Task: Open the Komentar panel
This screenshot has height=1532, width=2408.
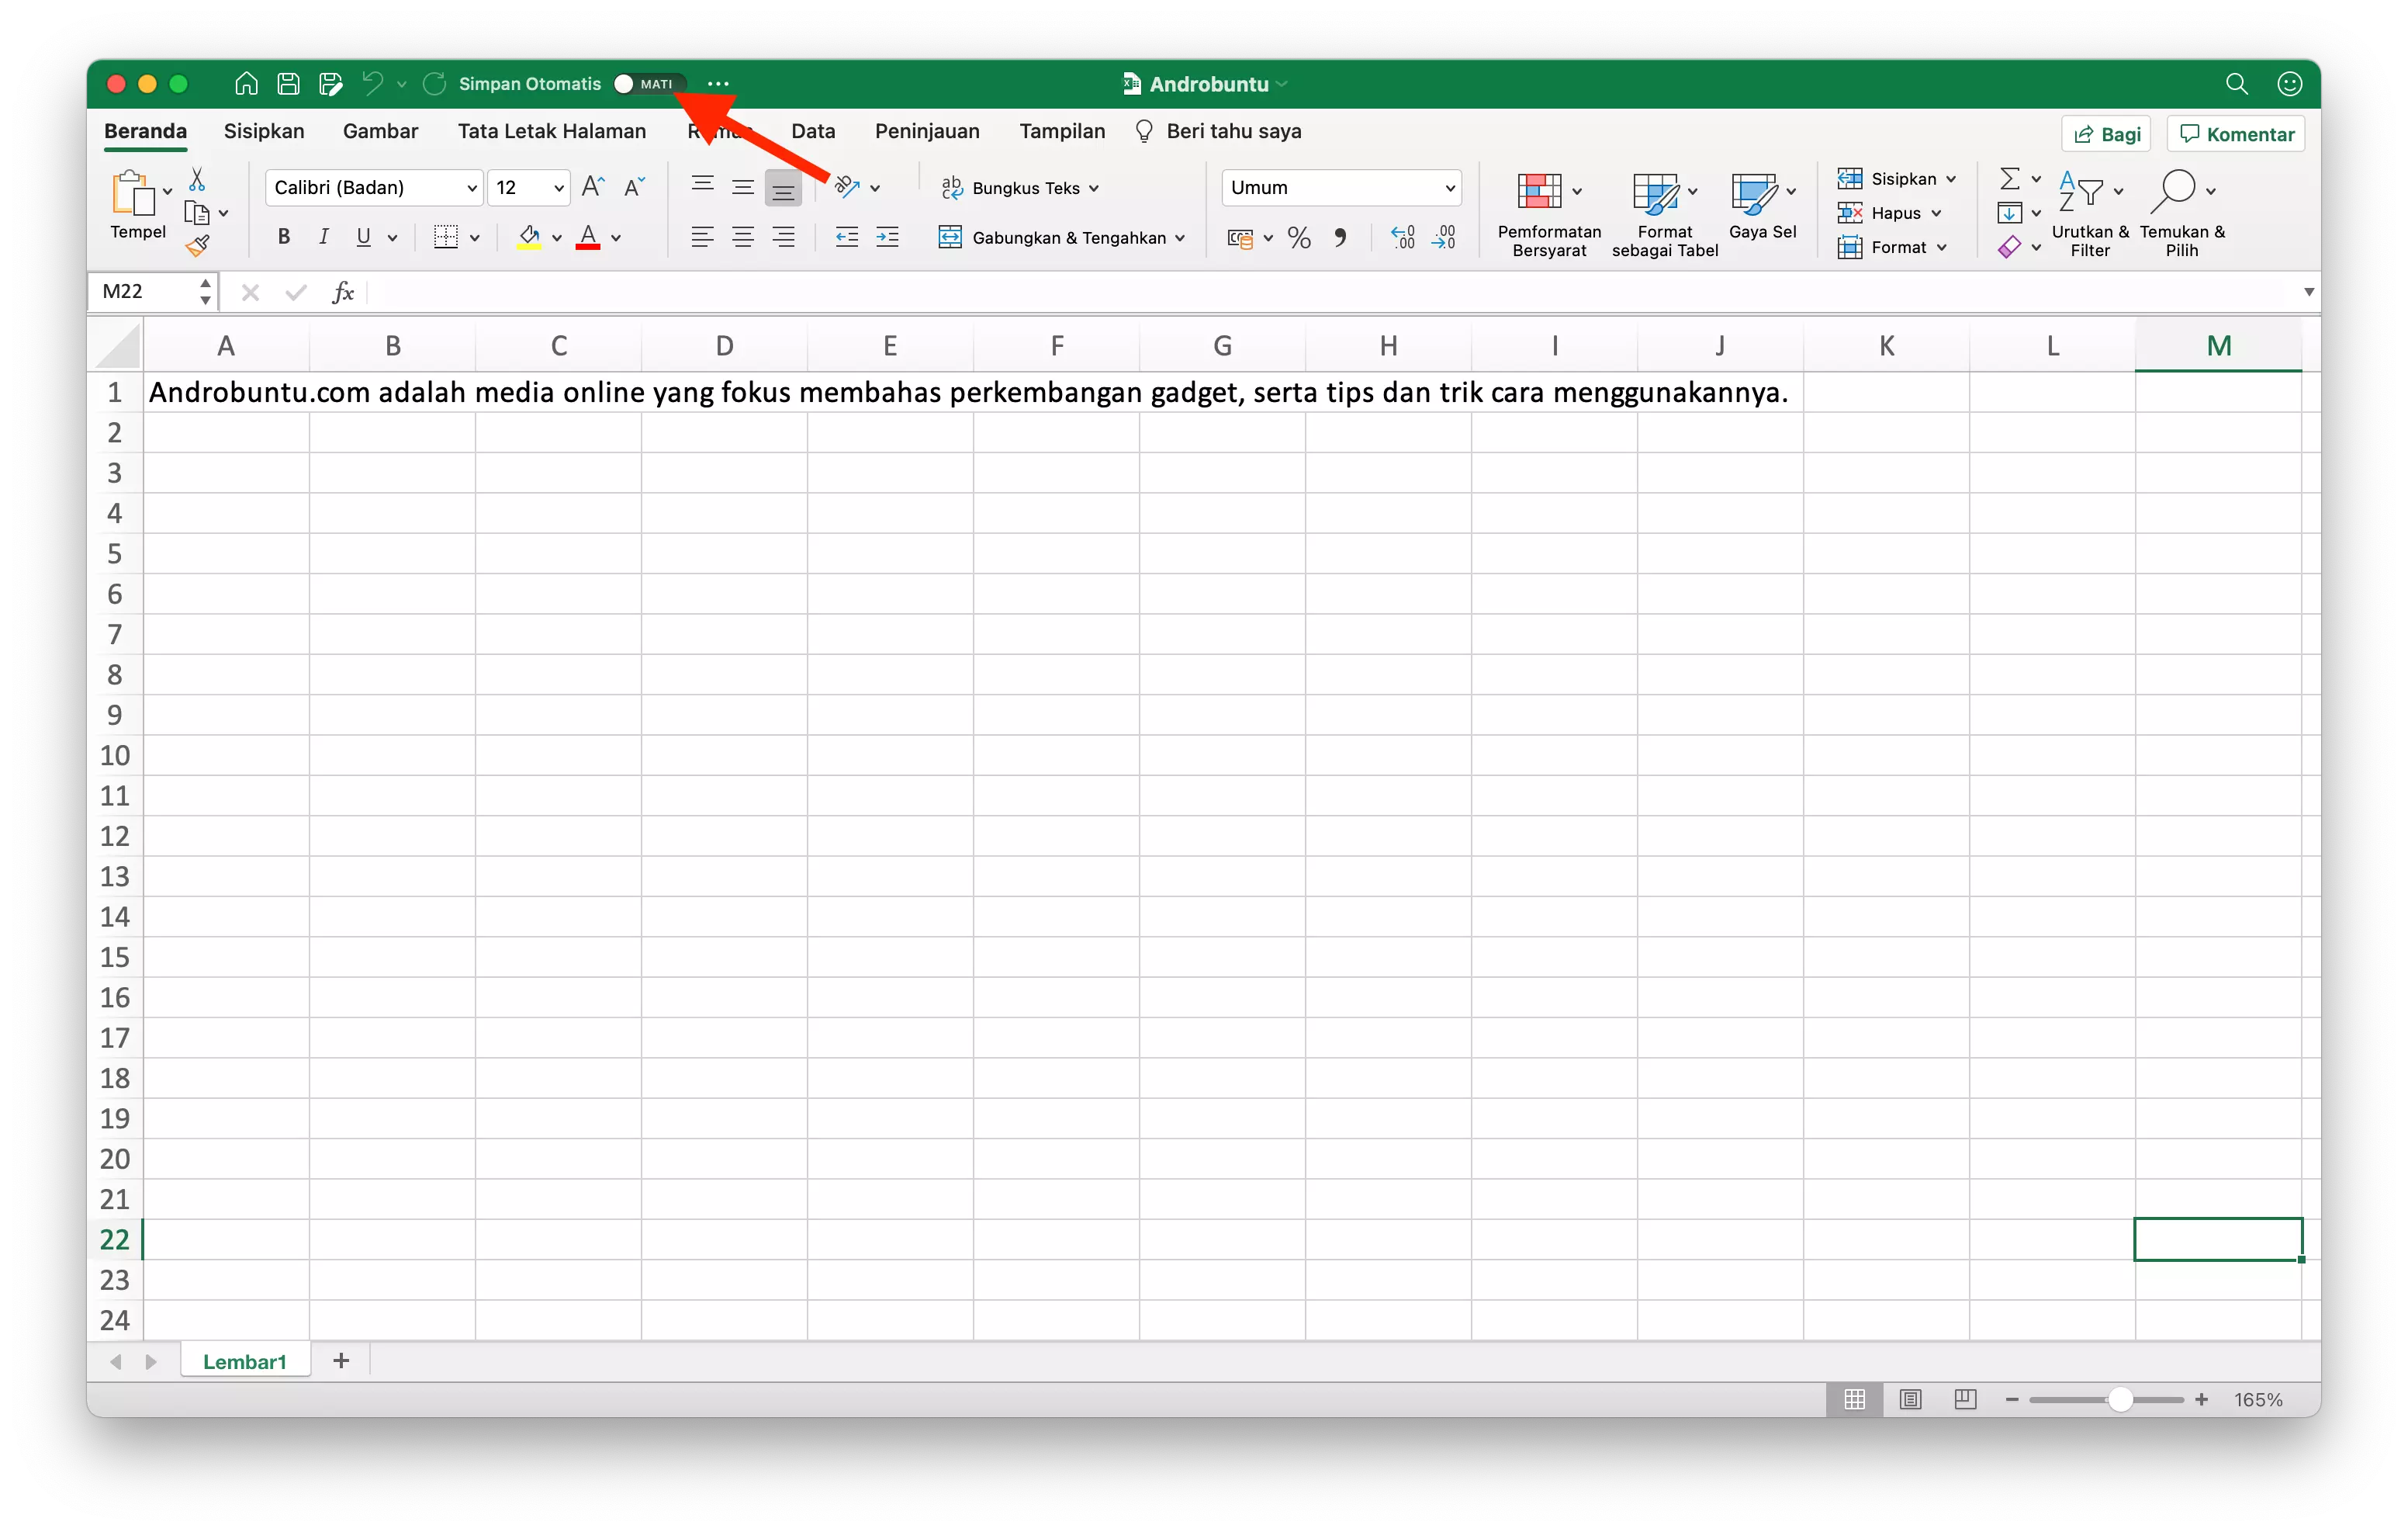Action: (2235, 133)
